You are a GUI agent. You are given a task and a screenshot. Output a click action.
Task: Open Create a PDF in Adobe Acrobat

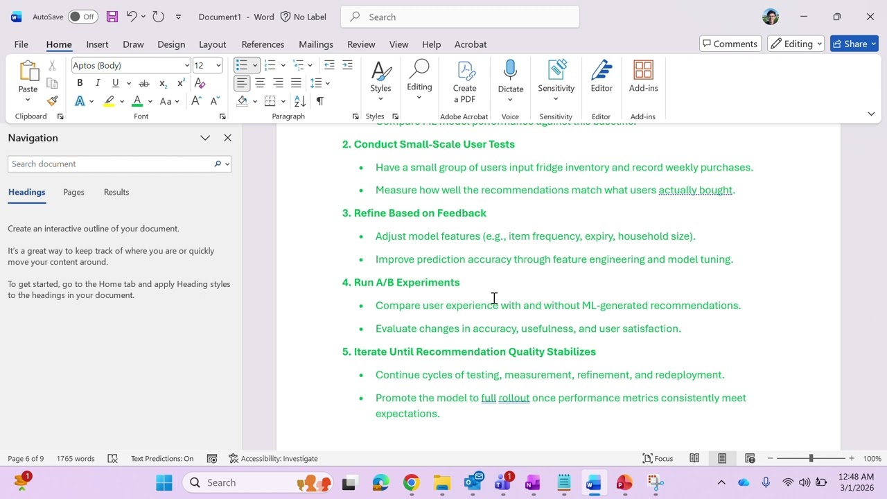pyautogui.click(x=464, y=82)
